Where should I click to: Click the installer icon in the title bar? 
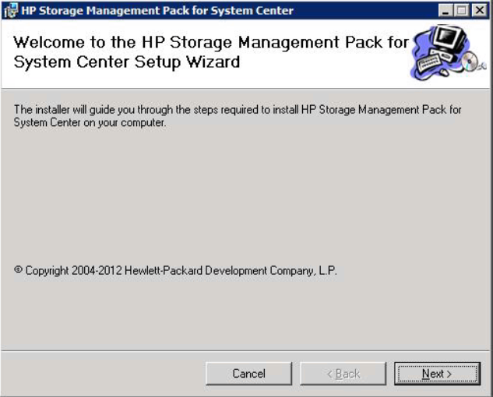tap(10, 11)
